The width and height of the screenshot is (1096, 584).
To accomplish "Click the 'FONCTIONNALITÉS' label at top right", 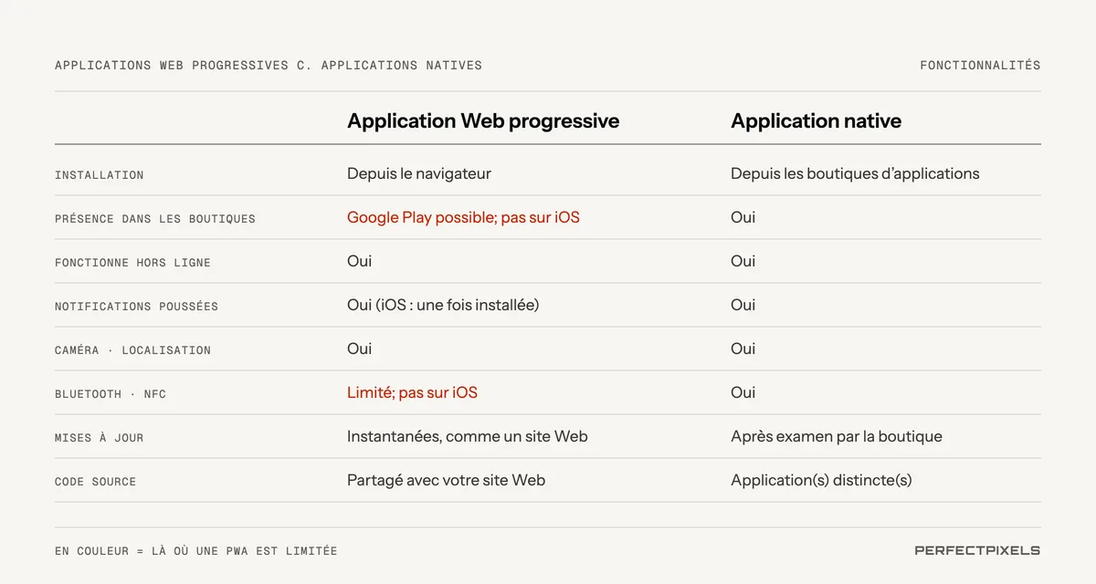I will [980, 66].
